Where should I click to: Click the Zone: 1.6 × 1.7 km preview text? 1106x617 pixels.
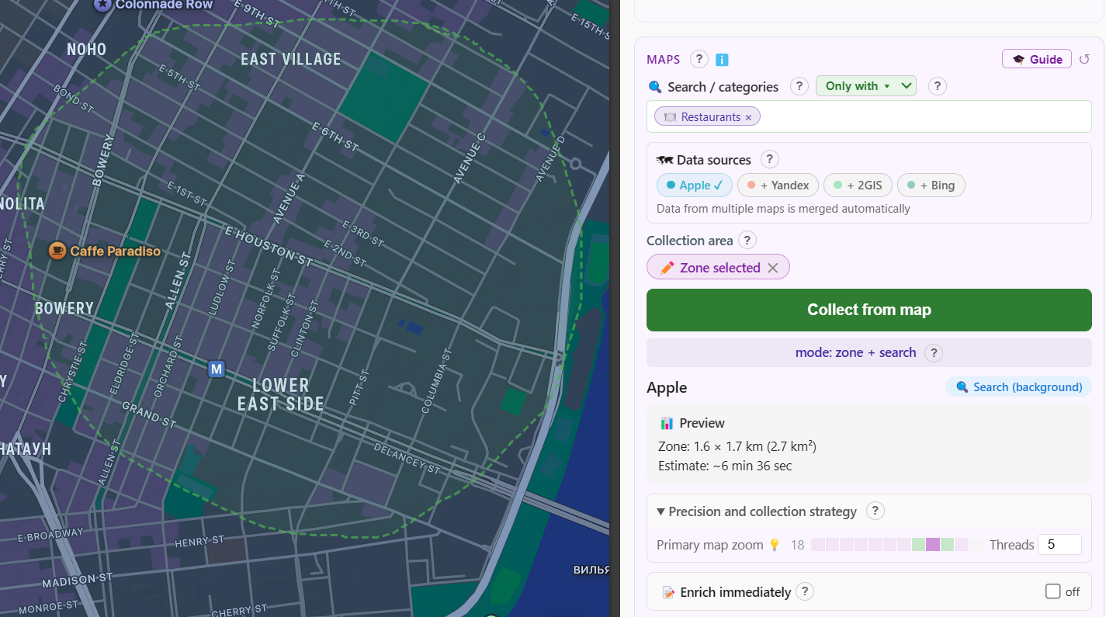pos(737,446)
